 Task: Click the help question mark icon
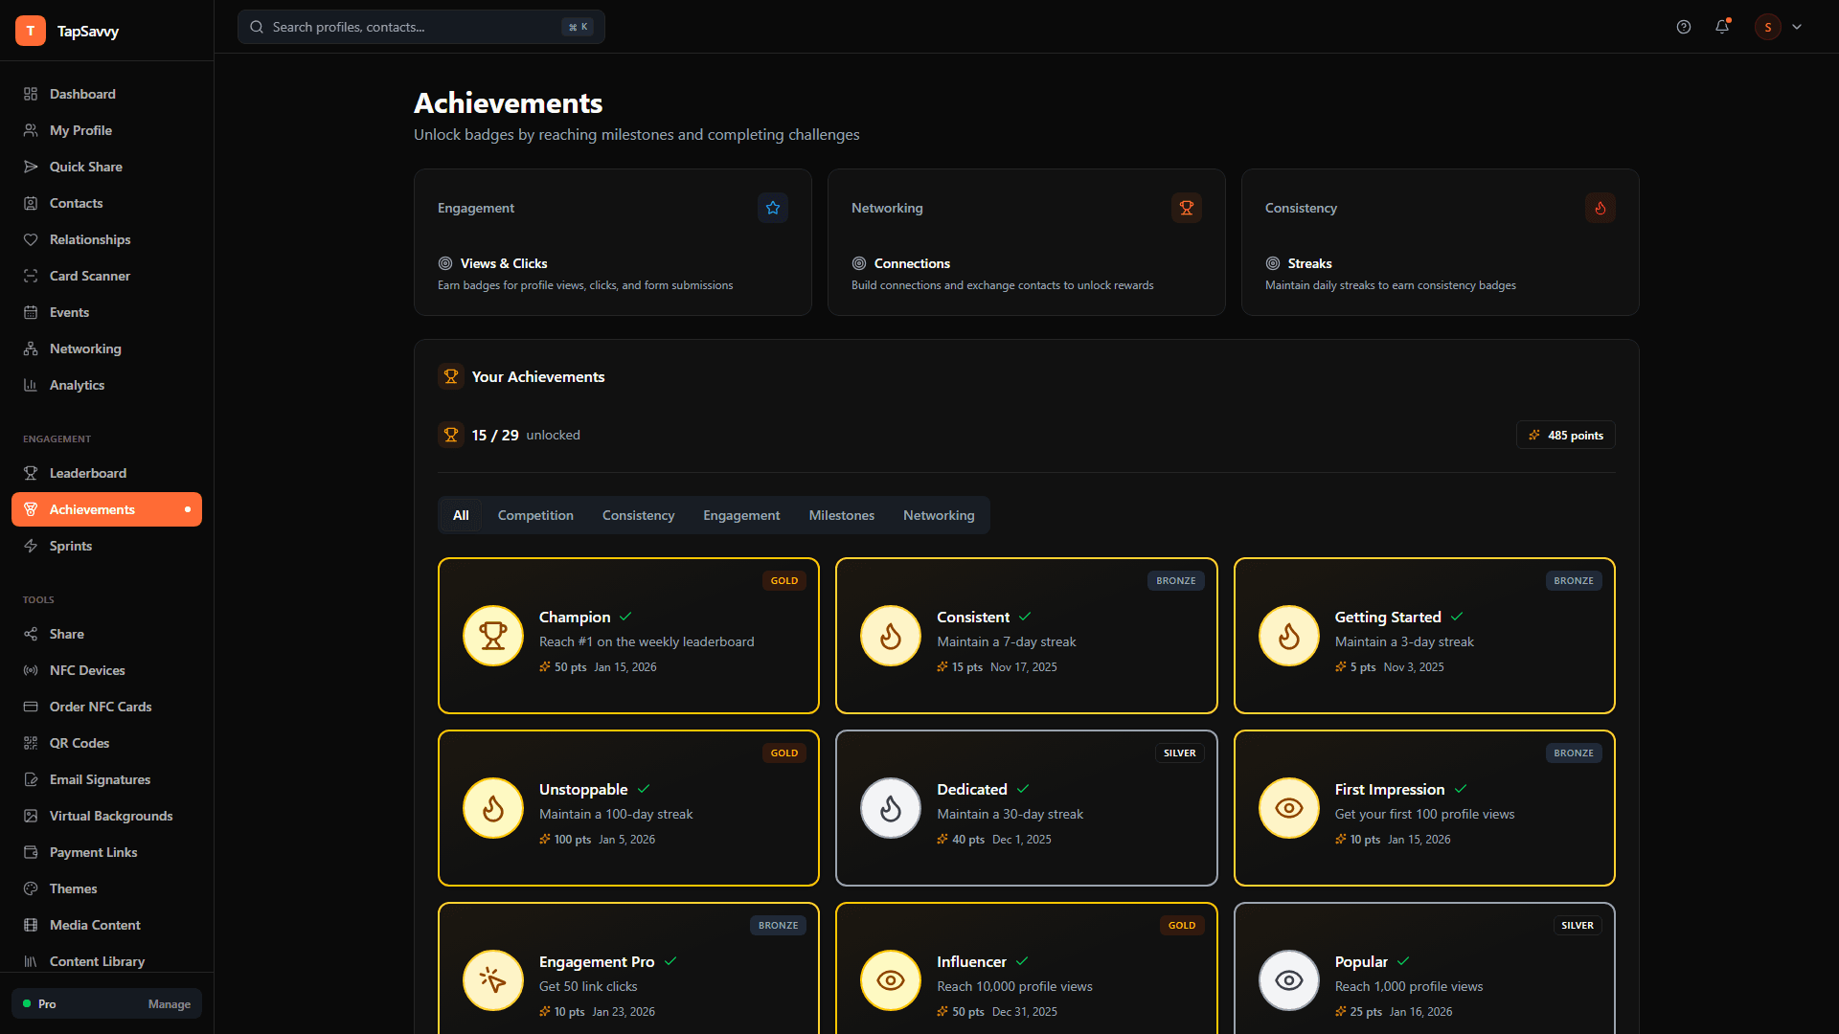(1684, 27)
